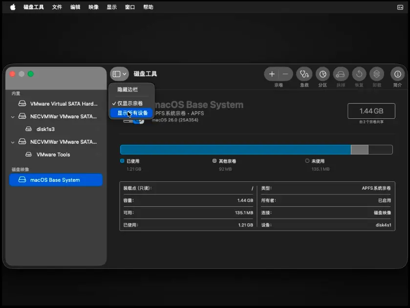
Task: Click the add volume plus icon
Action: click(272, 74)
